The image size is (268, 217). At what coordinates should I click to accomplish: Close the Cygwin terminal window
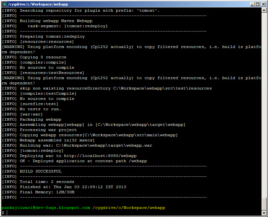263,4
